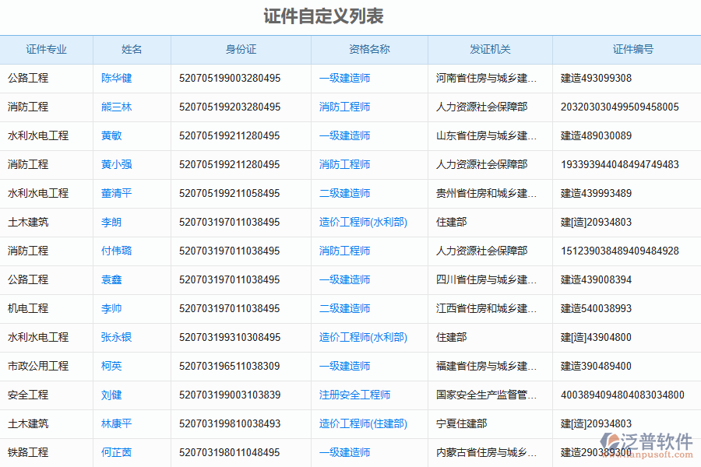Viewport: 701px width, 467px height.
Task: Click the 刘健 name link
Action: pyautogui.click(x=111, y=395)
